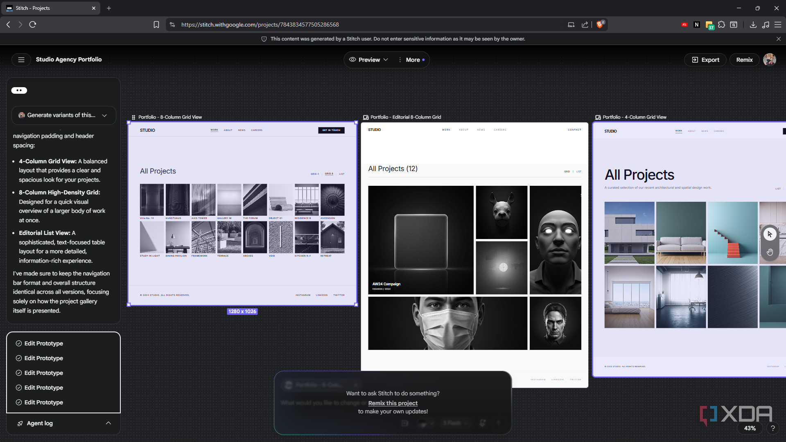This screenshot has width=786, height=442.
Task: Open the Brave Shields lion icon
Action: 600,25
